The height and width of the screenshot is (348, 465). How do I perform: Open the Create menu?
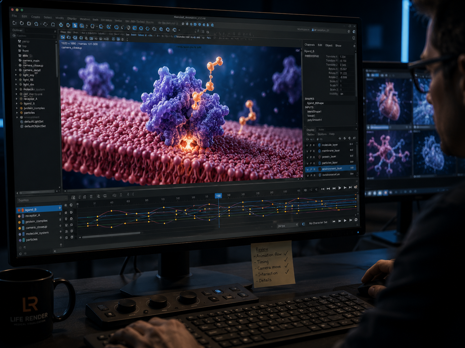35,17
